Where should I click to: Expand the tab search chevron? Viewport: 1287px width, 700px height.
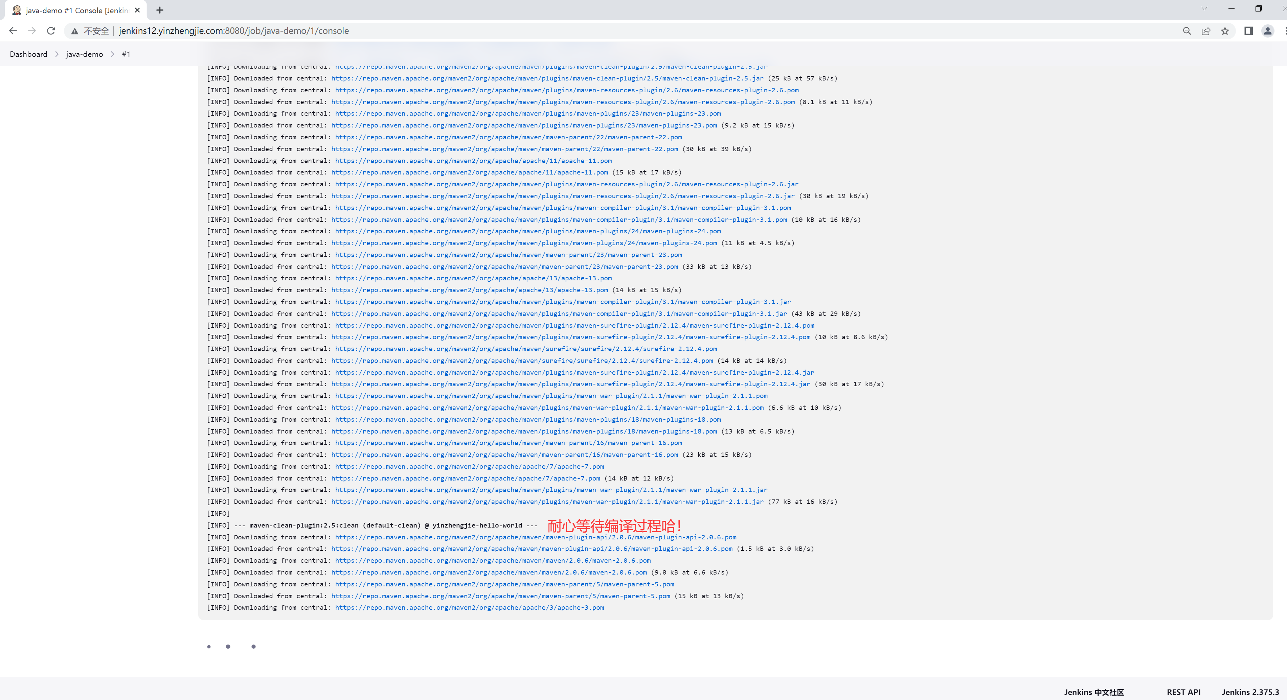point(1204,8)
